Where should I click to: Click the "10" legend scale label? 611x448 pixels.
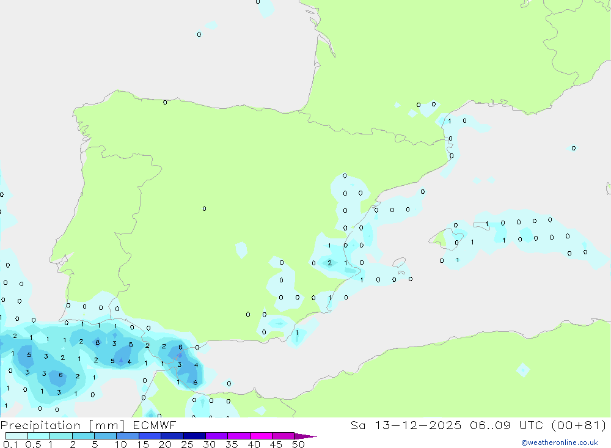coord(121,444)
